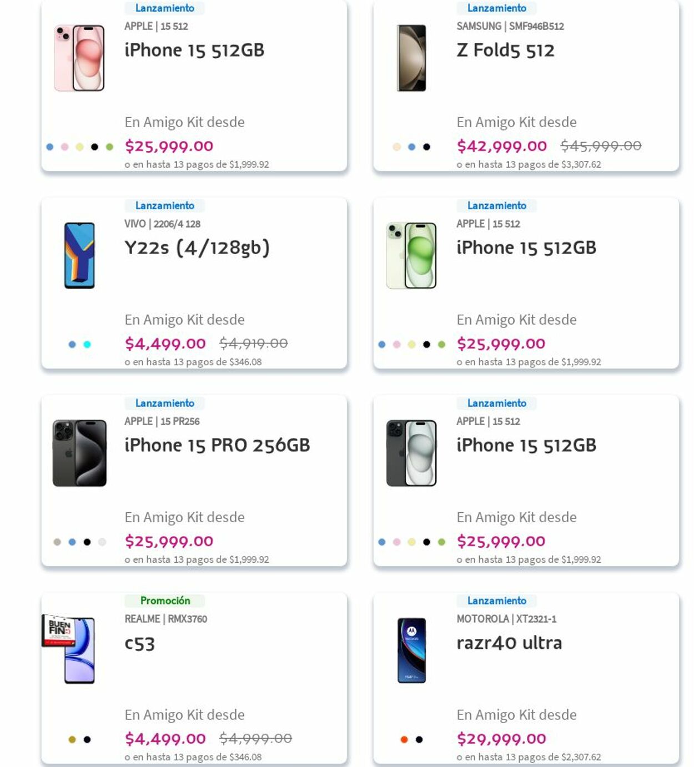This screenshot has height=767, width=694.
Task: Select pink color dot on black iPhone 15 card
Action: [396, 542]
